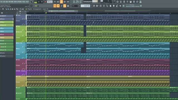The height and width of the screenshot is (100, 178).
Task: Click the Bass Sub track header
Action: click(x=21, y=45)
